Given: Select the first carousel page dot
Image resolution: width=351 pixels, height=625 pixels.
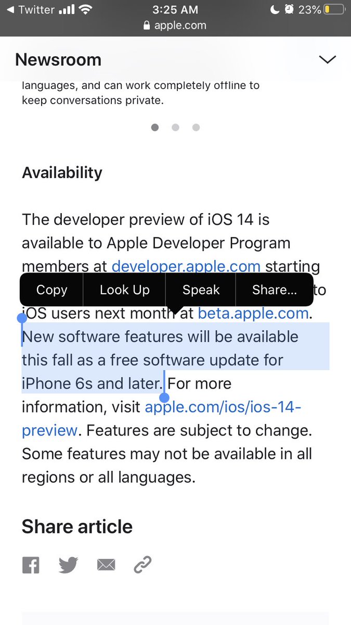Looking at the screenshot, I should 154,128.
